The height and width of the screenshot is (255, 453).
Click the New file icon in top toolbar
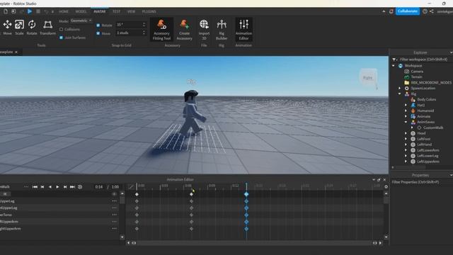point(6,11)
